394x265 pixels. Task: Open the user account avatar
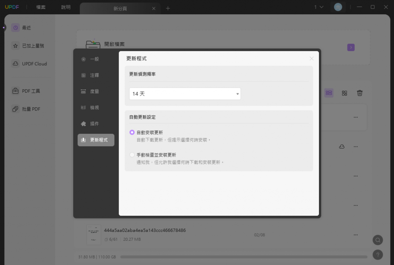[338, 7]
